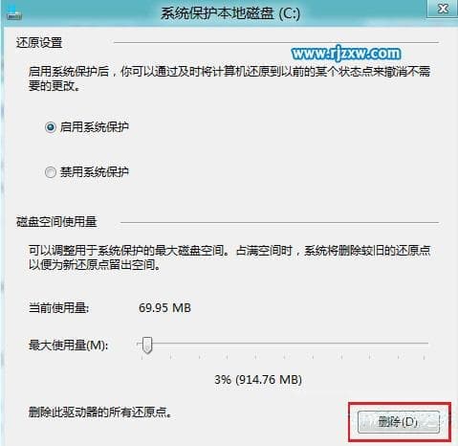Viewport: 458px width, 446px height.
Task: Click the 删除(D) button
Action: point(399,422)
